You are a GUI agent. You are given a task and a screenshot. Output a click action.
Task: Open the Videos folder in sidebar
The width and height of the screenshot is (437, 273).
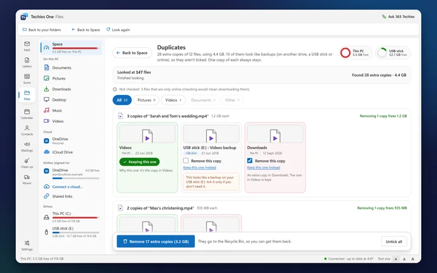[72, 121]
